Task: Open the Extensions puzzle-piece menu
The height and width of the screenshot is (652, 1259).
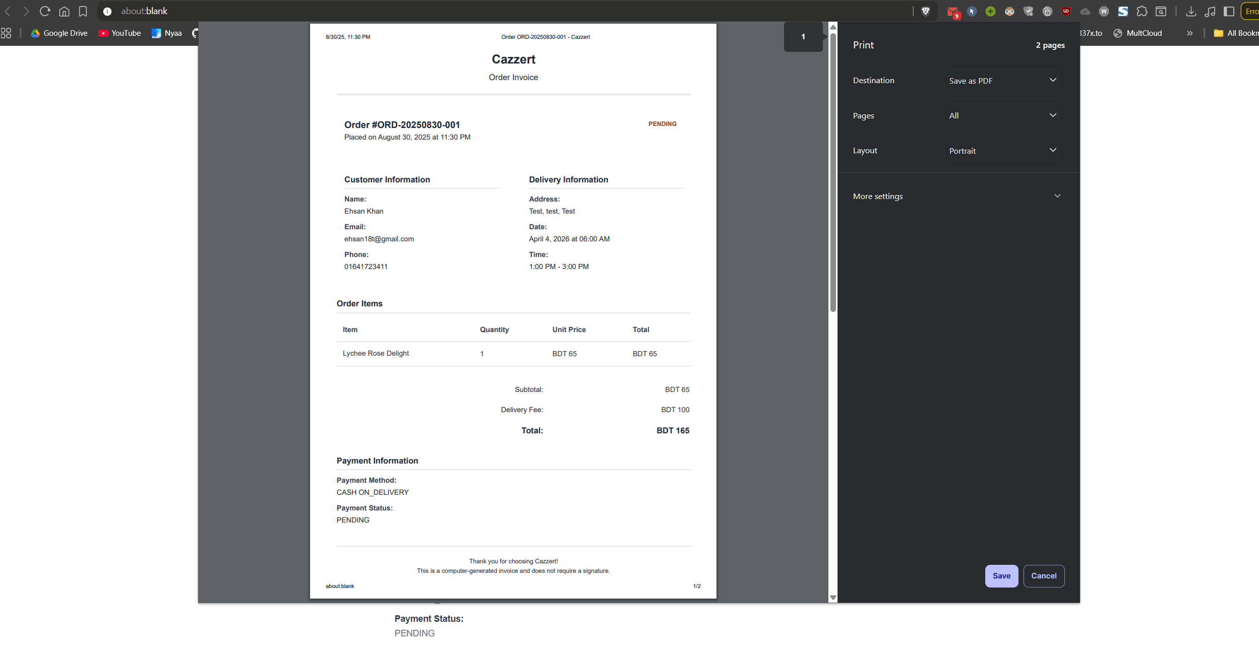Action: [1142, 11]
